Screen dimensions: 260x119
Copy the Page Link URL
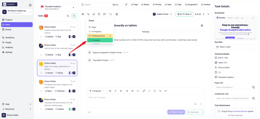pos(253,87)
